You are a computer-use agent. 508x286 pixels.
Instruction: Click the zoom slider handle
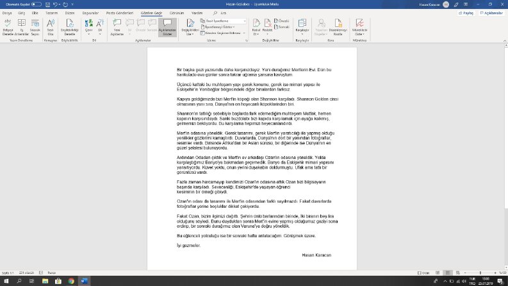[x=480, y=273]
